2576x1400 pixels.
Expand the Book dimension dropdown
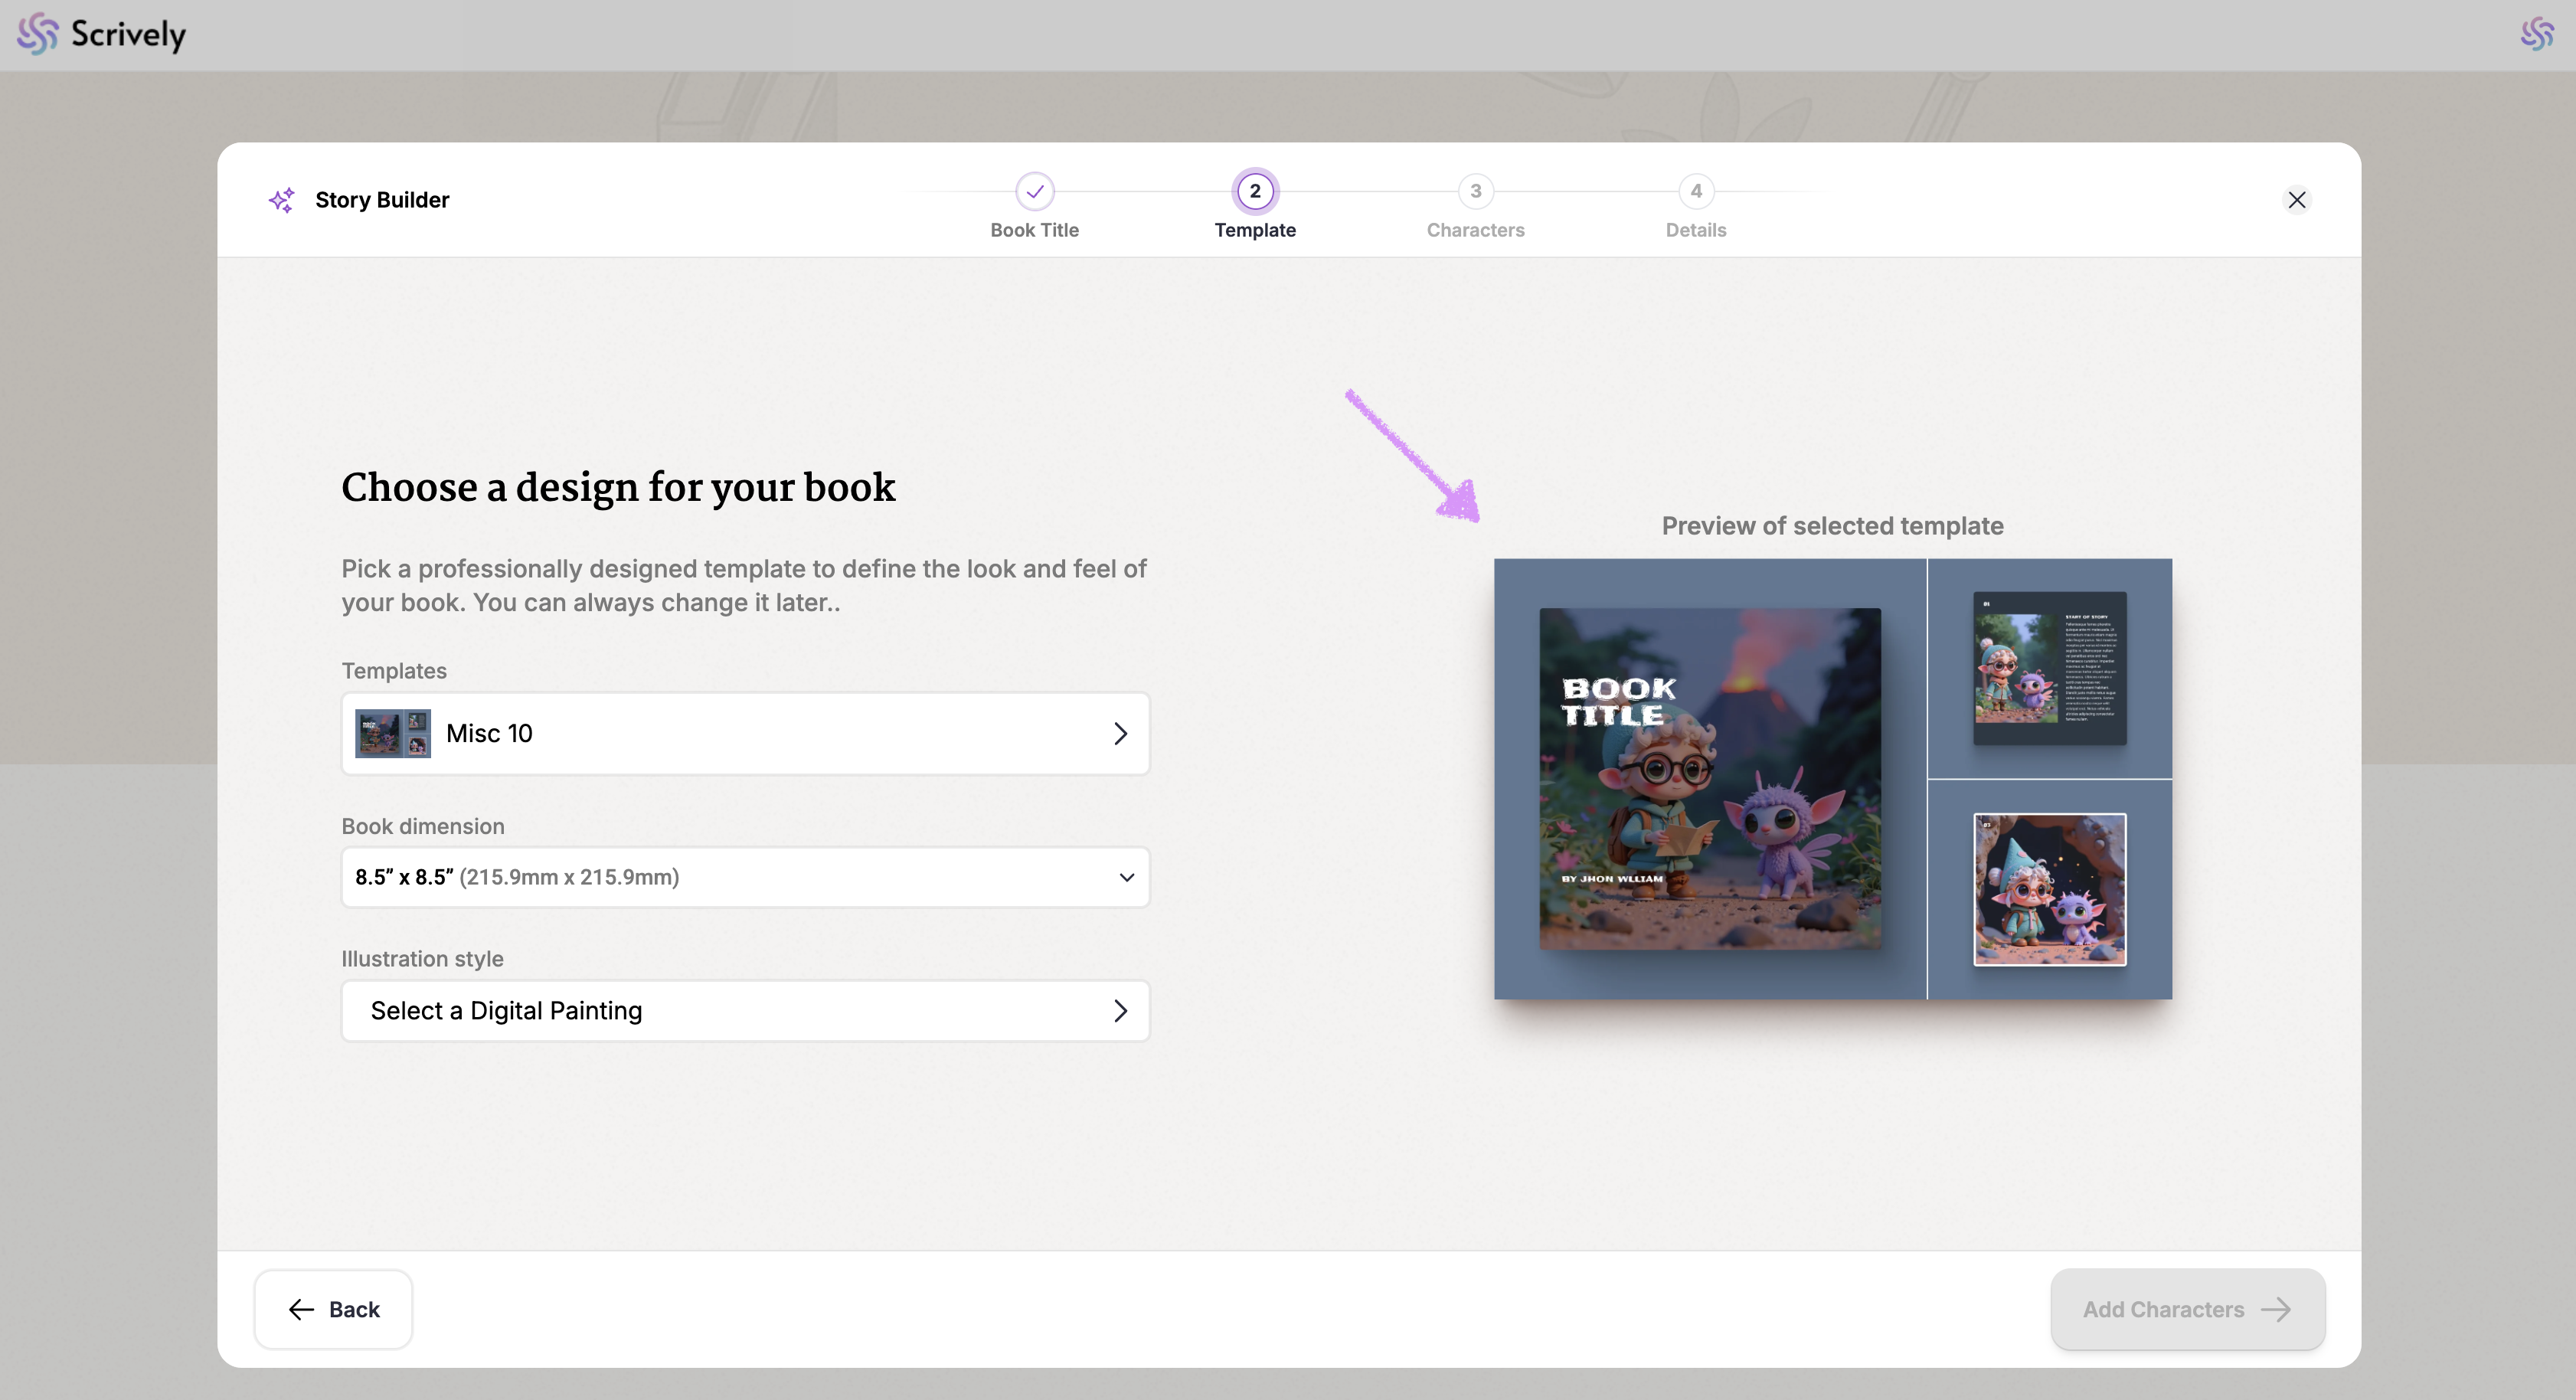[745, 877]
